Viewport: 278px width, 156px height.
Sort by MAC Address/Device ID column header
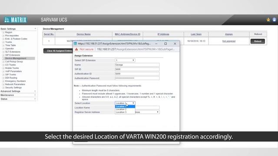(x=127, y=34)
